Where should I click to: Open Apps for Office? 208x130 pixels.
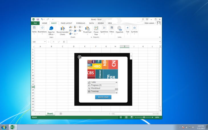[51, 29]
